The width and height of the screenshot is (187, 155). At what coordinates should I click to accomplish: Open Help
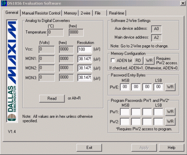click(171, 148)
